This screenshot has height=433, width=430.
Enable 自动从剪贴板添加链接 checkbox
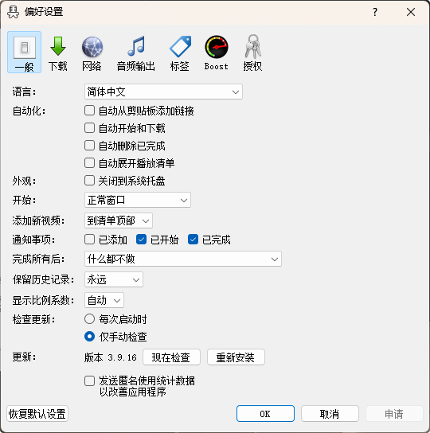pyautogui.click(x=89, y=111)
